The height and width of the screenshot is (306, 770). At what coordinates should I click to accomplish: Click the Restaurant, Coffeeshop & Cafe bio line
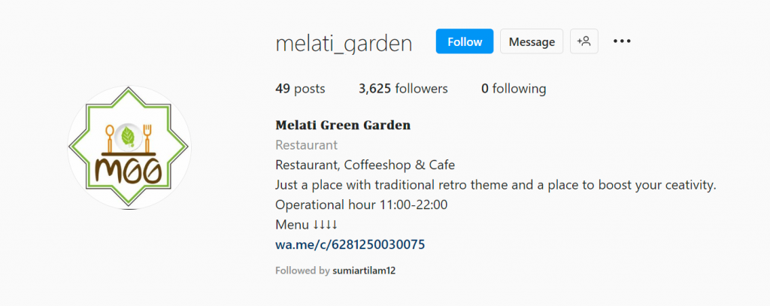click(365, 165)
